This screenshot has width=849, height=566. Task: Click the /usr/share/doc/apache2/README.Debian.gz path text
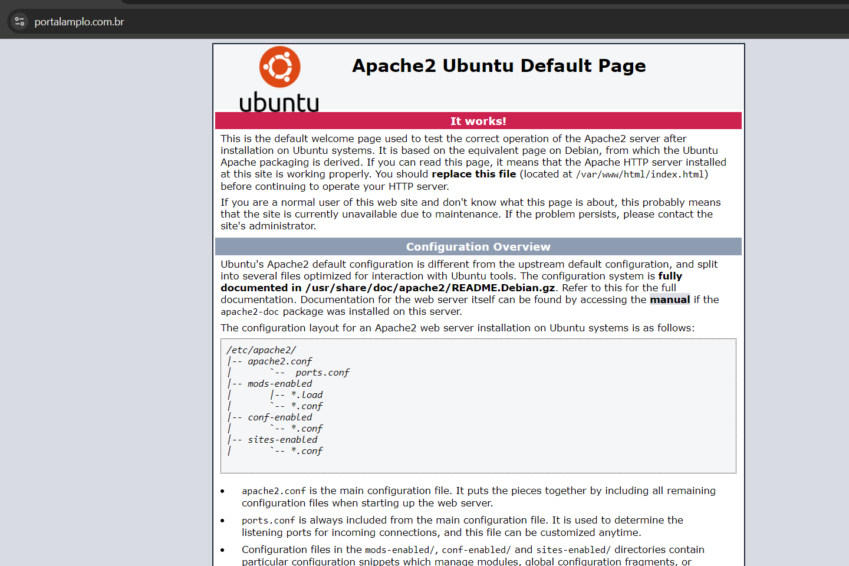(430, 288)
